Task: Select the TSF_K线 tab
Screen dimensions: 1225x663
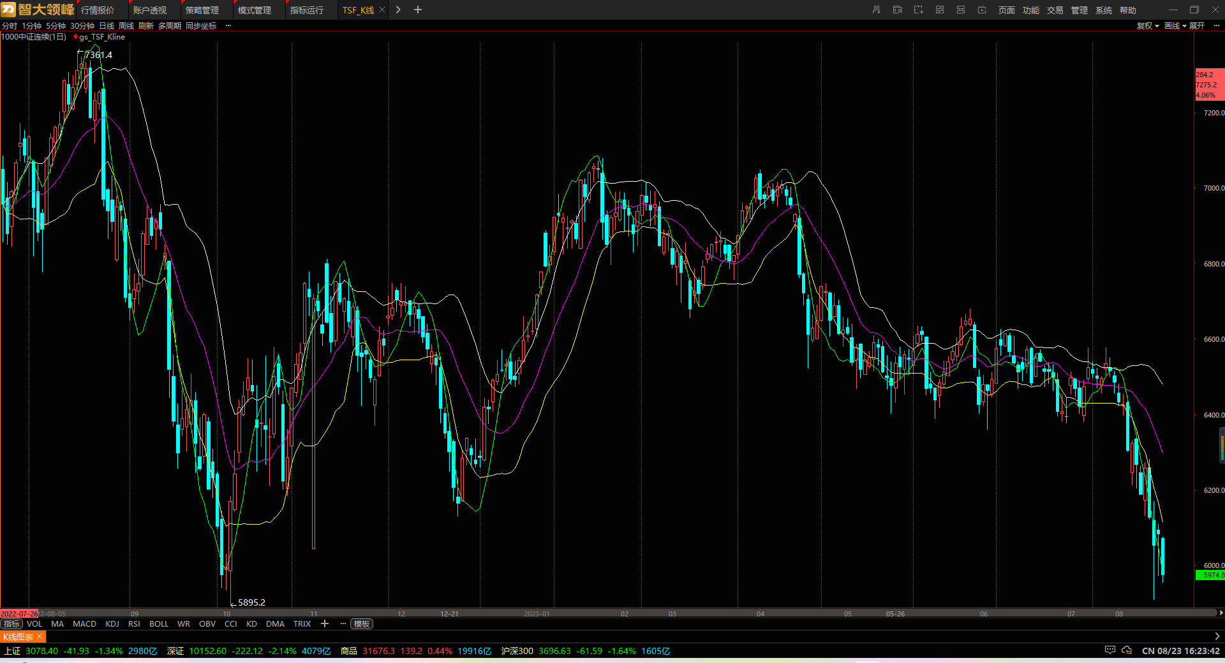Action: [x=359, y=10]
